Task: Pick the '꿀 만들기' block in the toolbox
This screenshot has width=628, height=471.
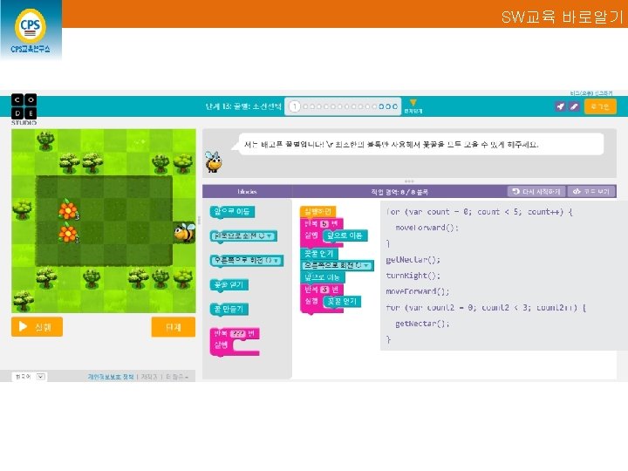Action: [229, 309]
